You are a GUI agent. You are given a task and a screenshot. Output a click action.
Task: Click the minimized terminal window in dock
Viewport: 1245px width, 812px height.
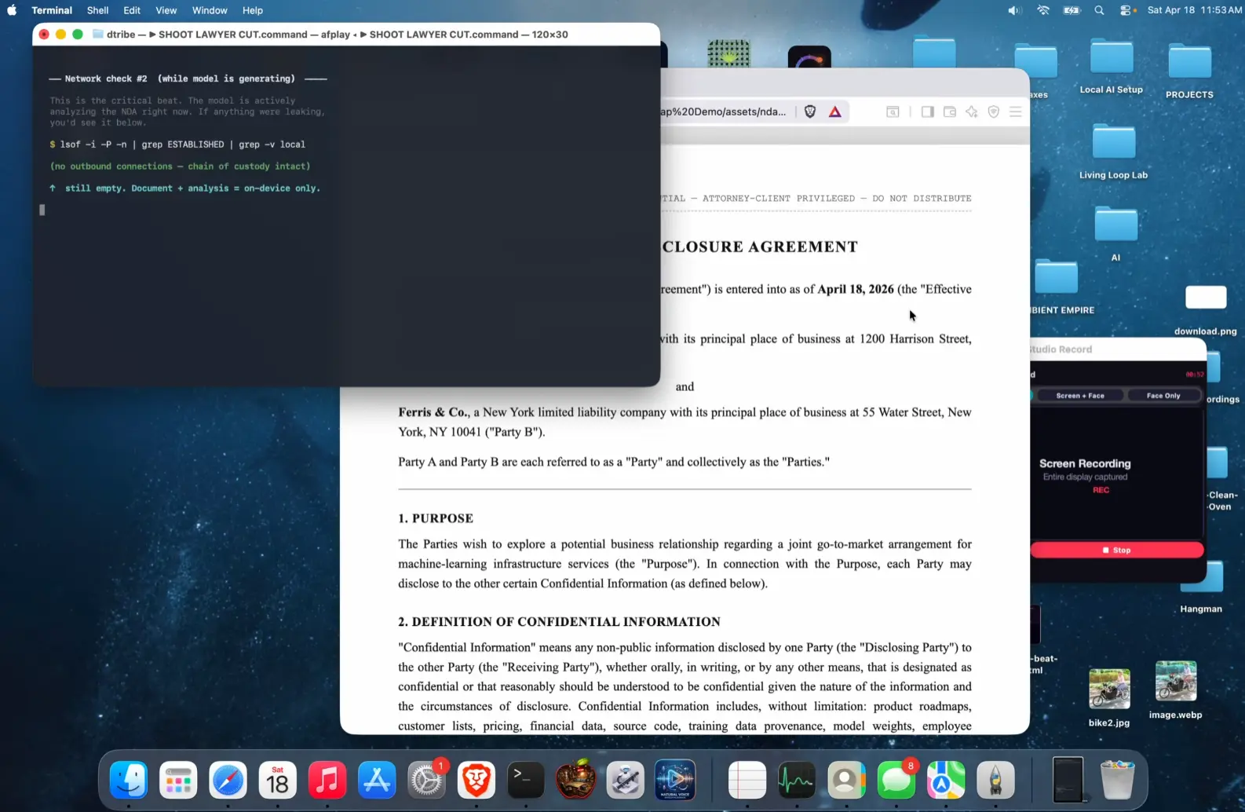[1068, 779]
